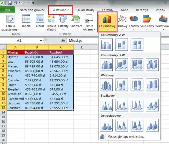Click the Save icon in quick access toolbar
169x144 pixels.
point(10,3)
